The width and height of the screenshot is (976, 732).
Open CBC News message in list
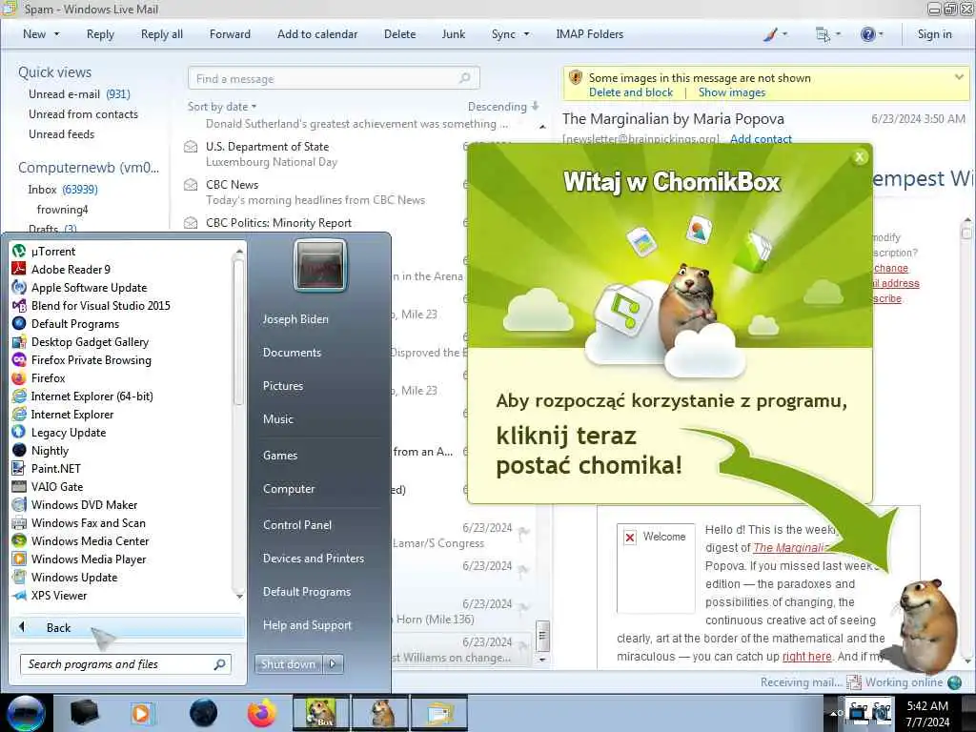(324, 193)
